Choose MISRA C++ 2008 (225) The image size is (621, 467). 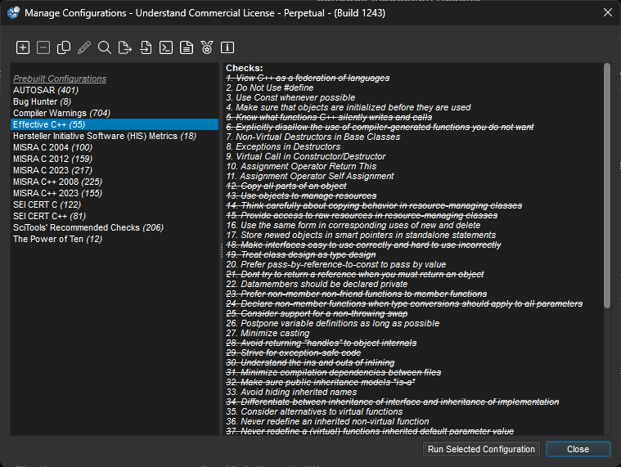114,182
